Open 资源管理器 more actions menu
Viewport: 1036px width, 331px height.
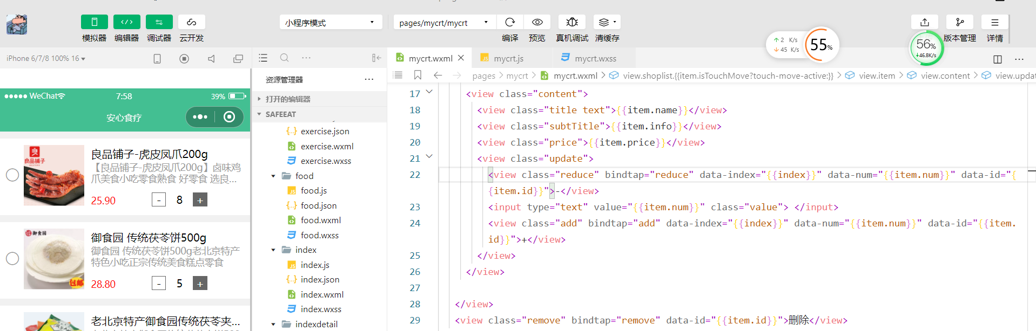coord(369,79)
